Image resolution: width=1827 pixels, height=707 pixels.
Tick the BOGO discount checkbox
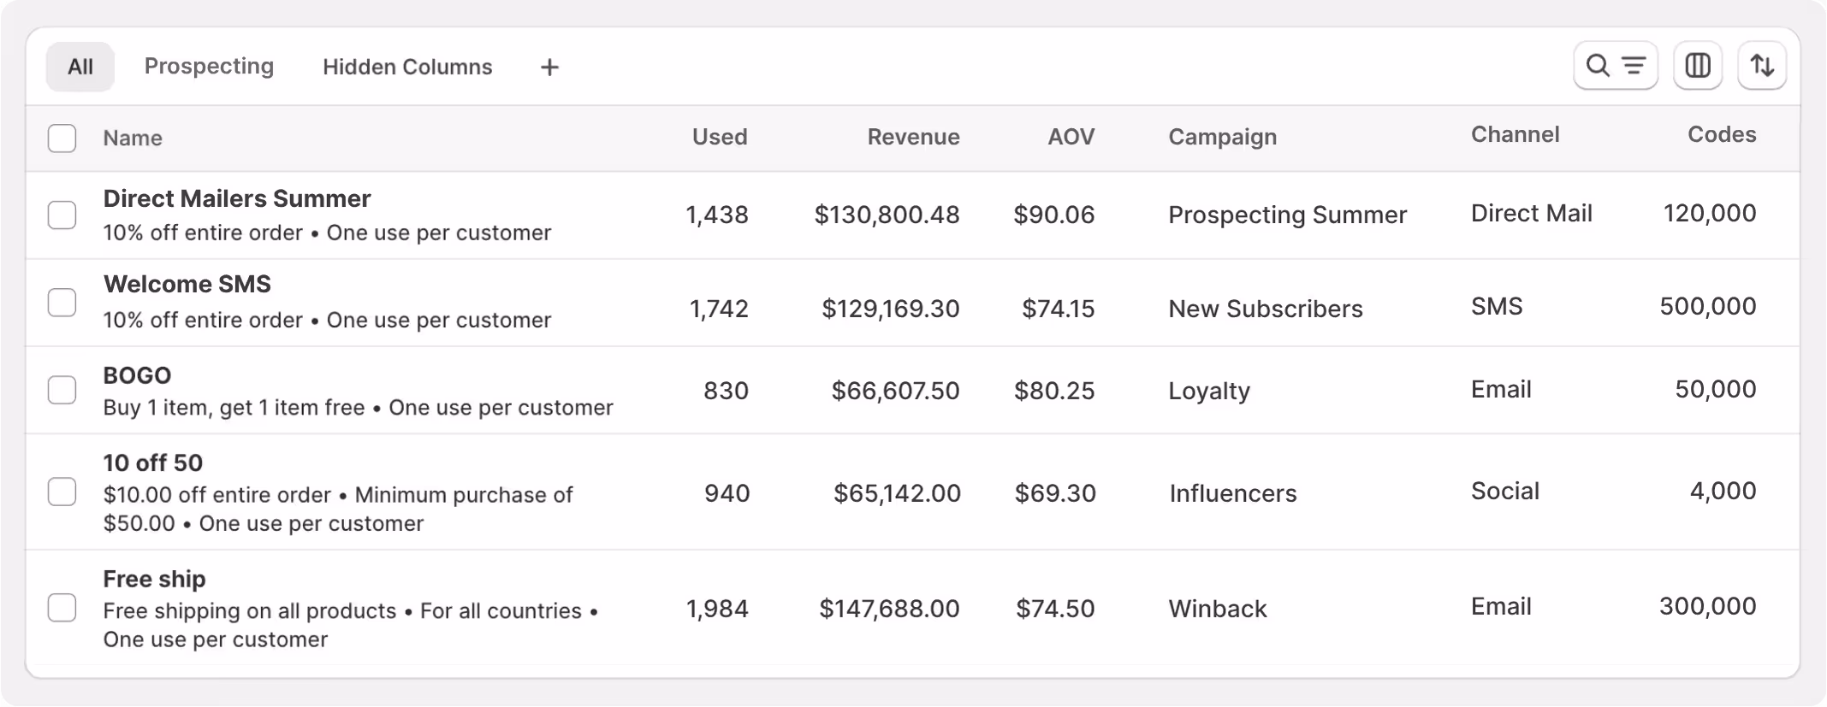pyautogui.click(x=62, y=390)
